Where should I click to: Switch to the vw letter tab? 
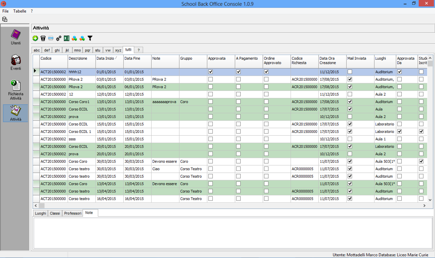(x=108, y=50)
